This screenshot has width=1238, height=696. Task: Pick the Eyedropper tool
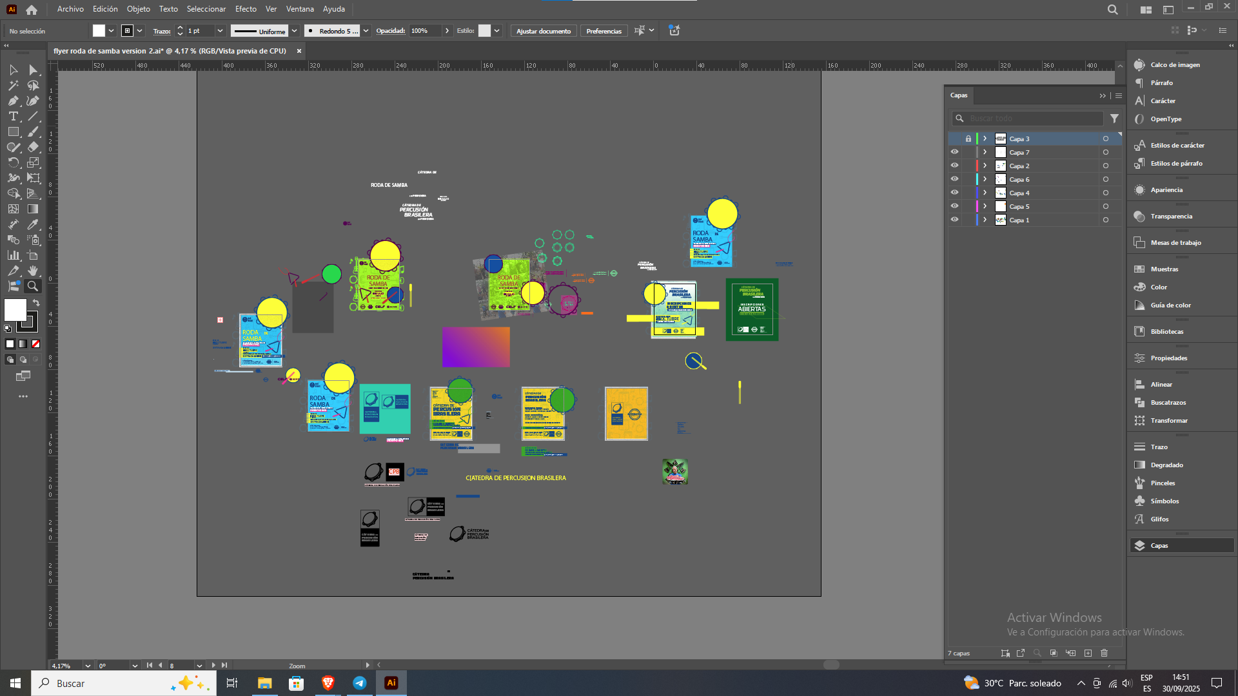point(33,224)
